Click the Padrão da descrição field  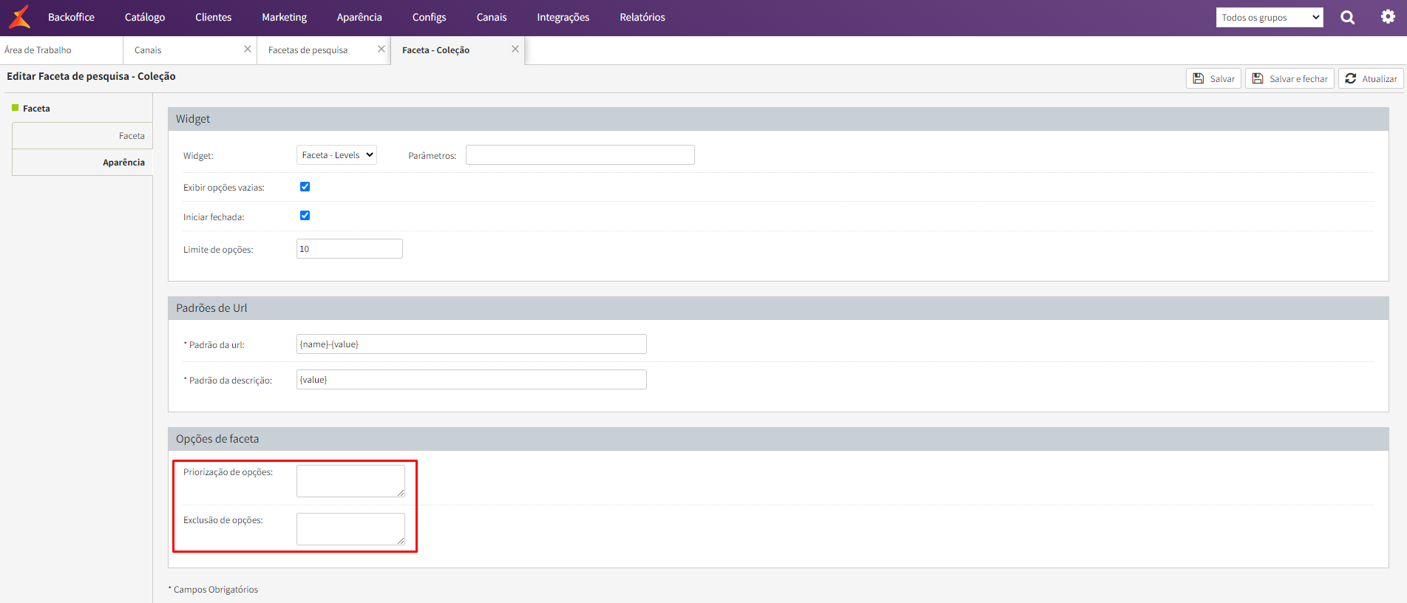coord(471,380)
